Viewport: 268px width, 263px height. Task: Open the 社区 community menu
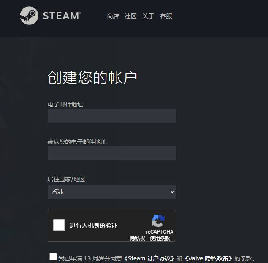[130, 16]
